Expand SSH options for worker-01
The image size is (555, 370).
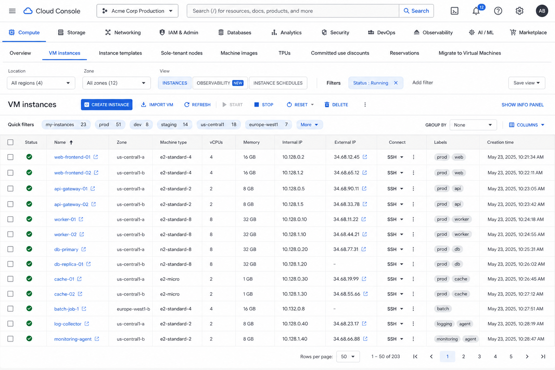(x=401, y=219)
